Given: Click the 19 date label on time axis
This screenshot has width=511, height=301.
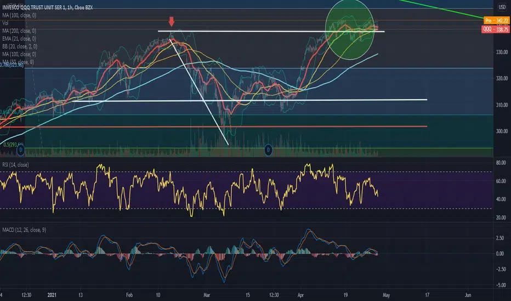Looking at the screenshot, I should tap(345, 295).
